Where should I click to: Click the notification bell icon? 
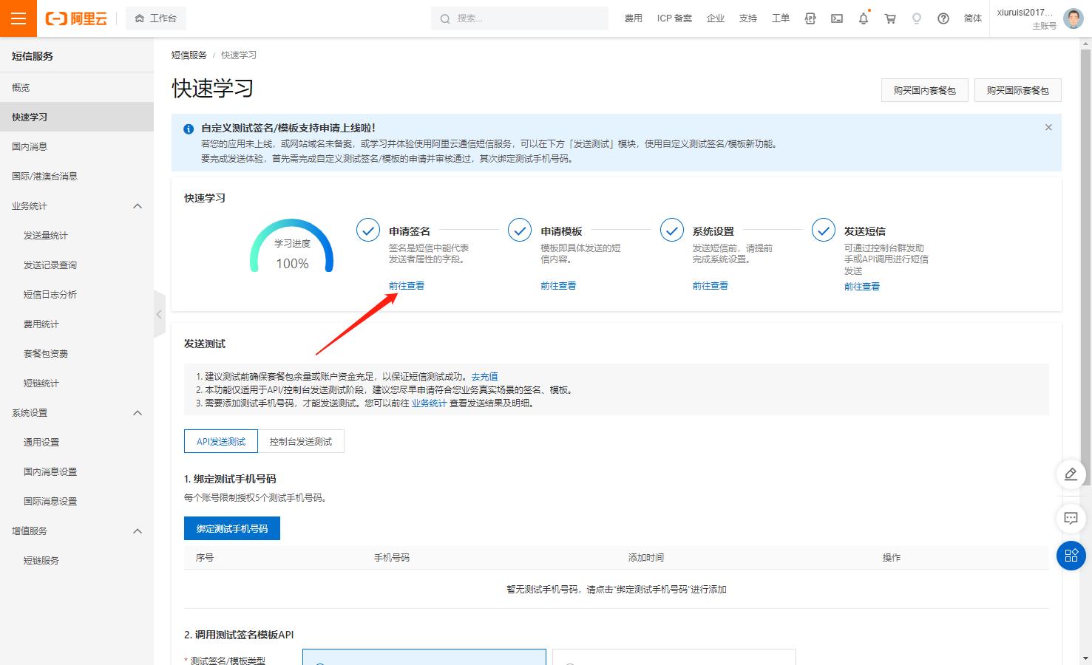click(863, 18)
